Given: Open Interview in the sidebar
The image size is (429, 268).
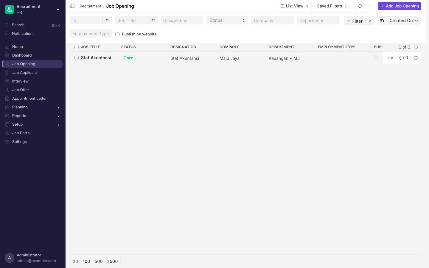Looking at the screenshot, I should pos(33,81).
